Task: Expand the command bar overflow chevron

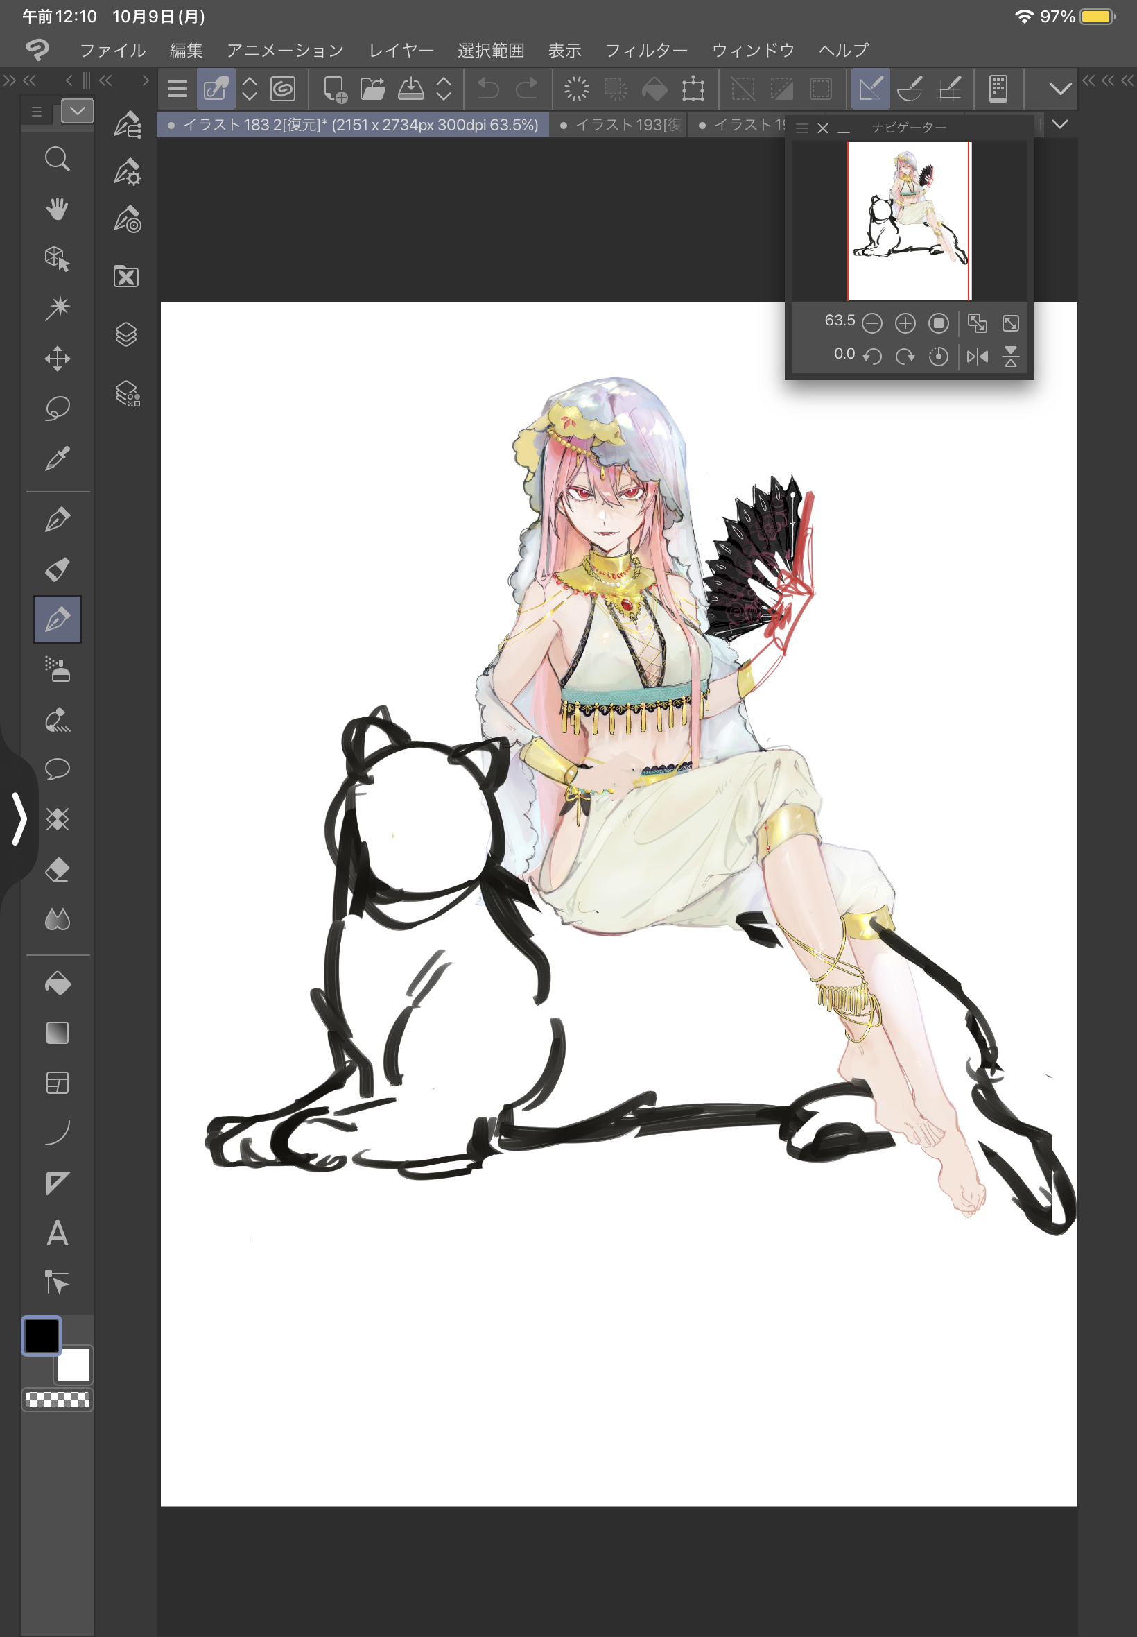Action: click(1060, 89)
